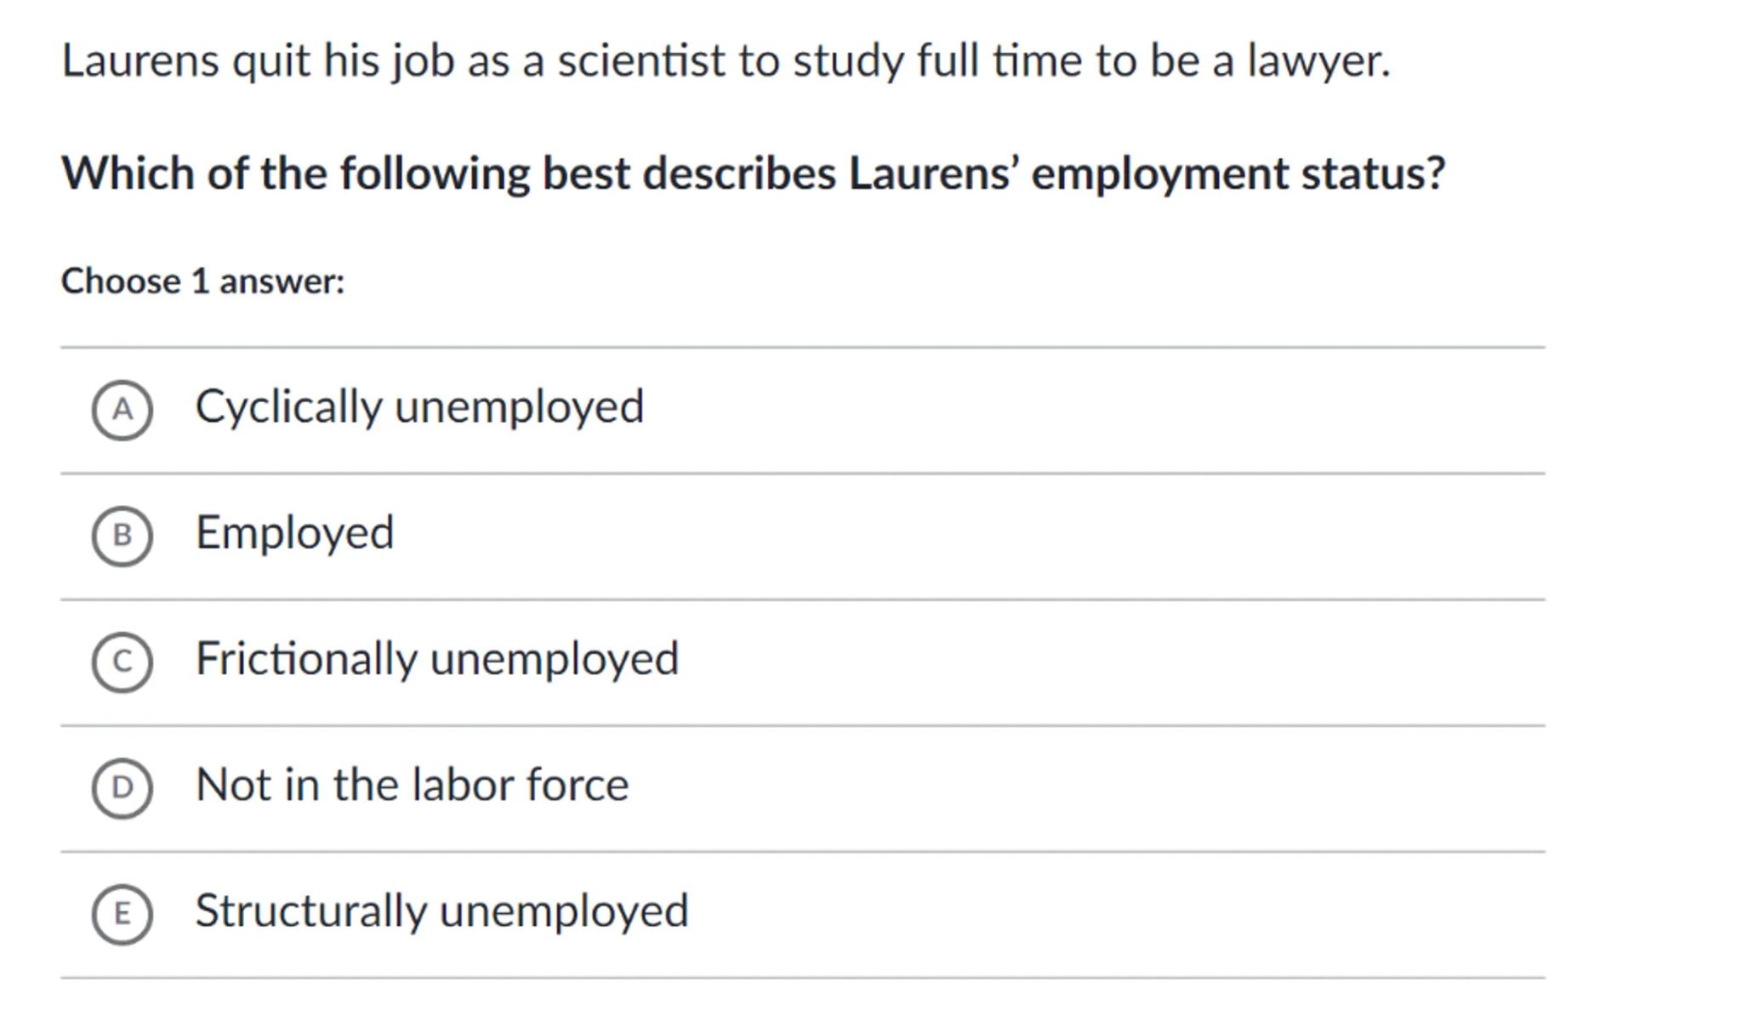Click the statement about Laurens quitting his job

click(726, 61)
